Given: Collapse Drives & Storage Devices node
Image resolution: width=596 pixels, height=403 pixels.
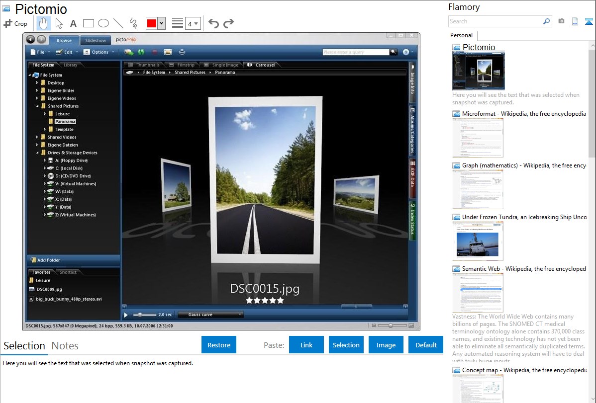Looking at the screenshot, I should pyautogui.click(x=37, y=153).
